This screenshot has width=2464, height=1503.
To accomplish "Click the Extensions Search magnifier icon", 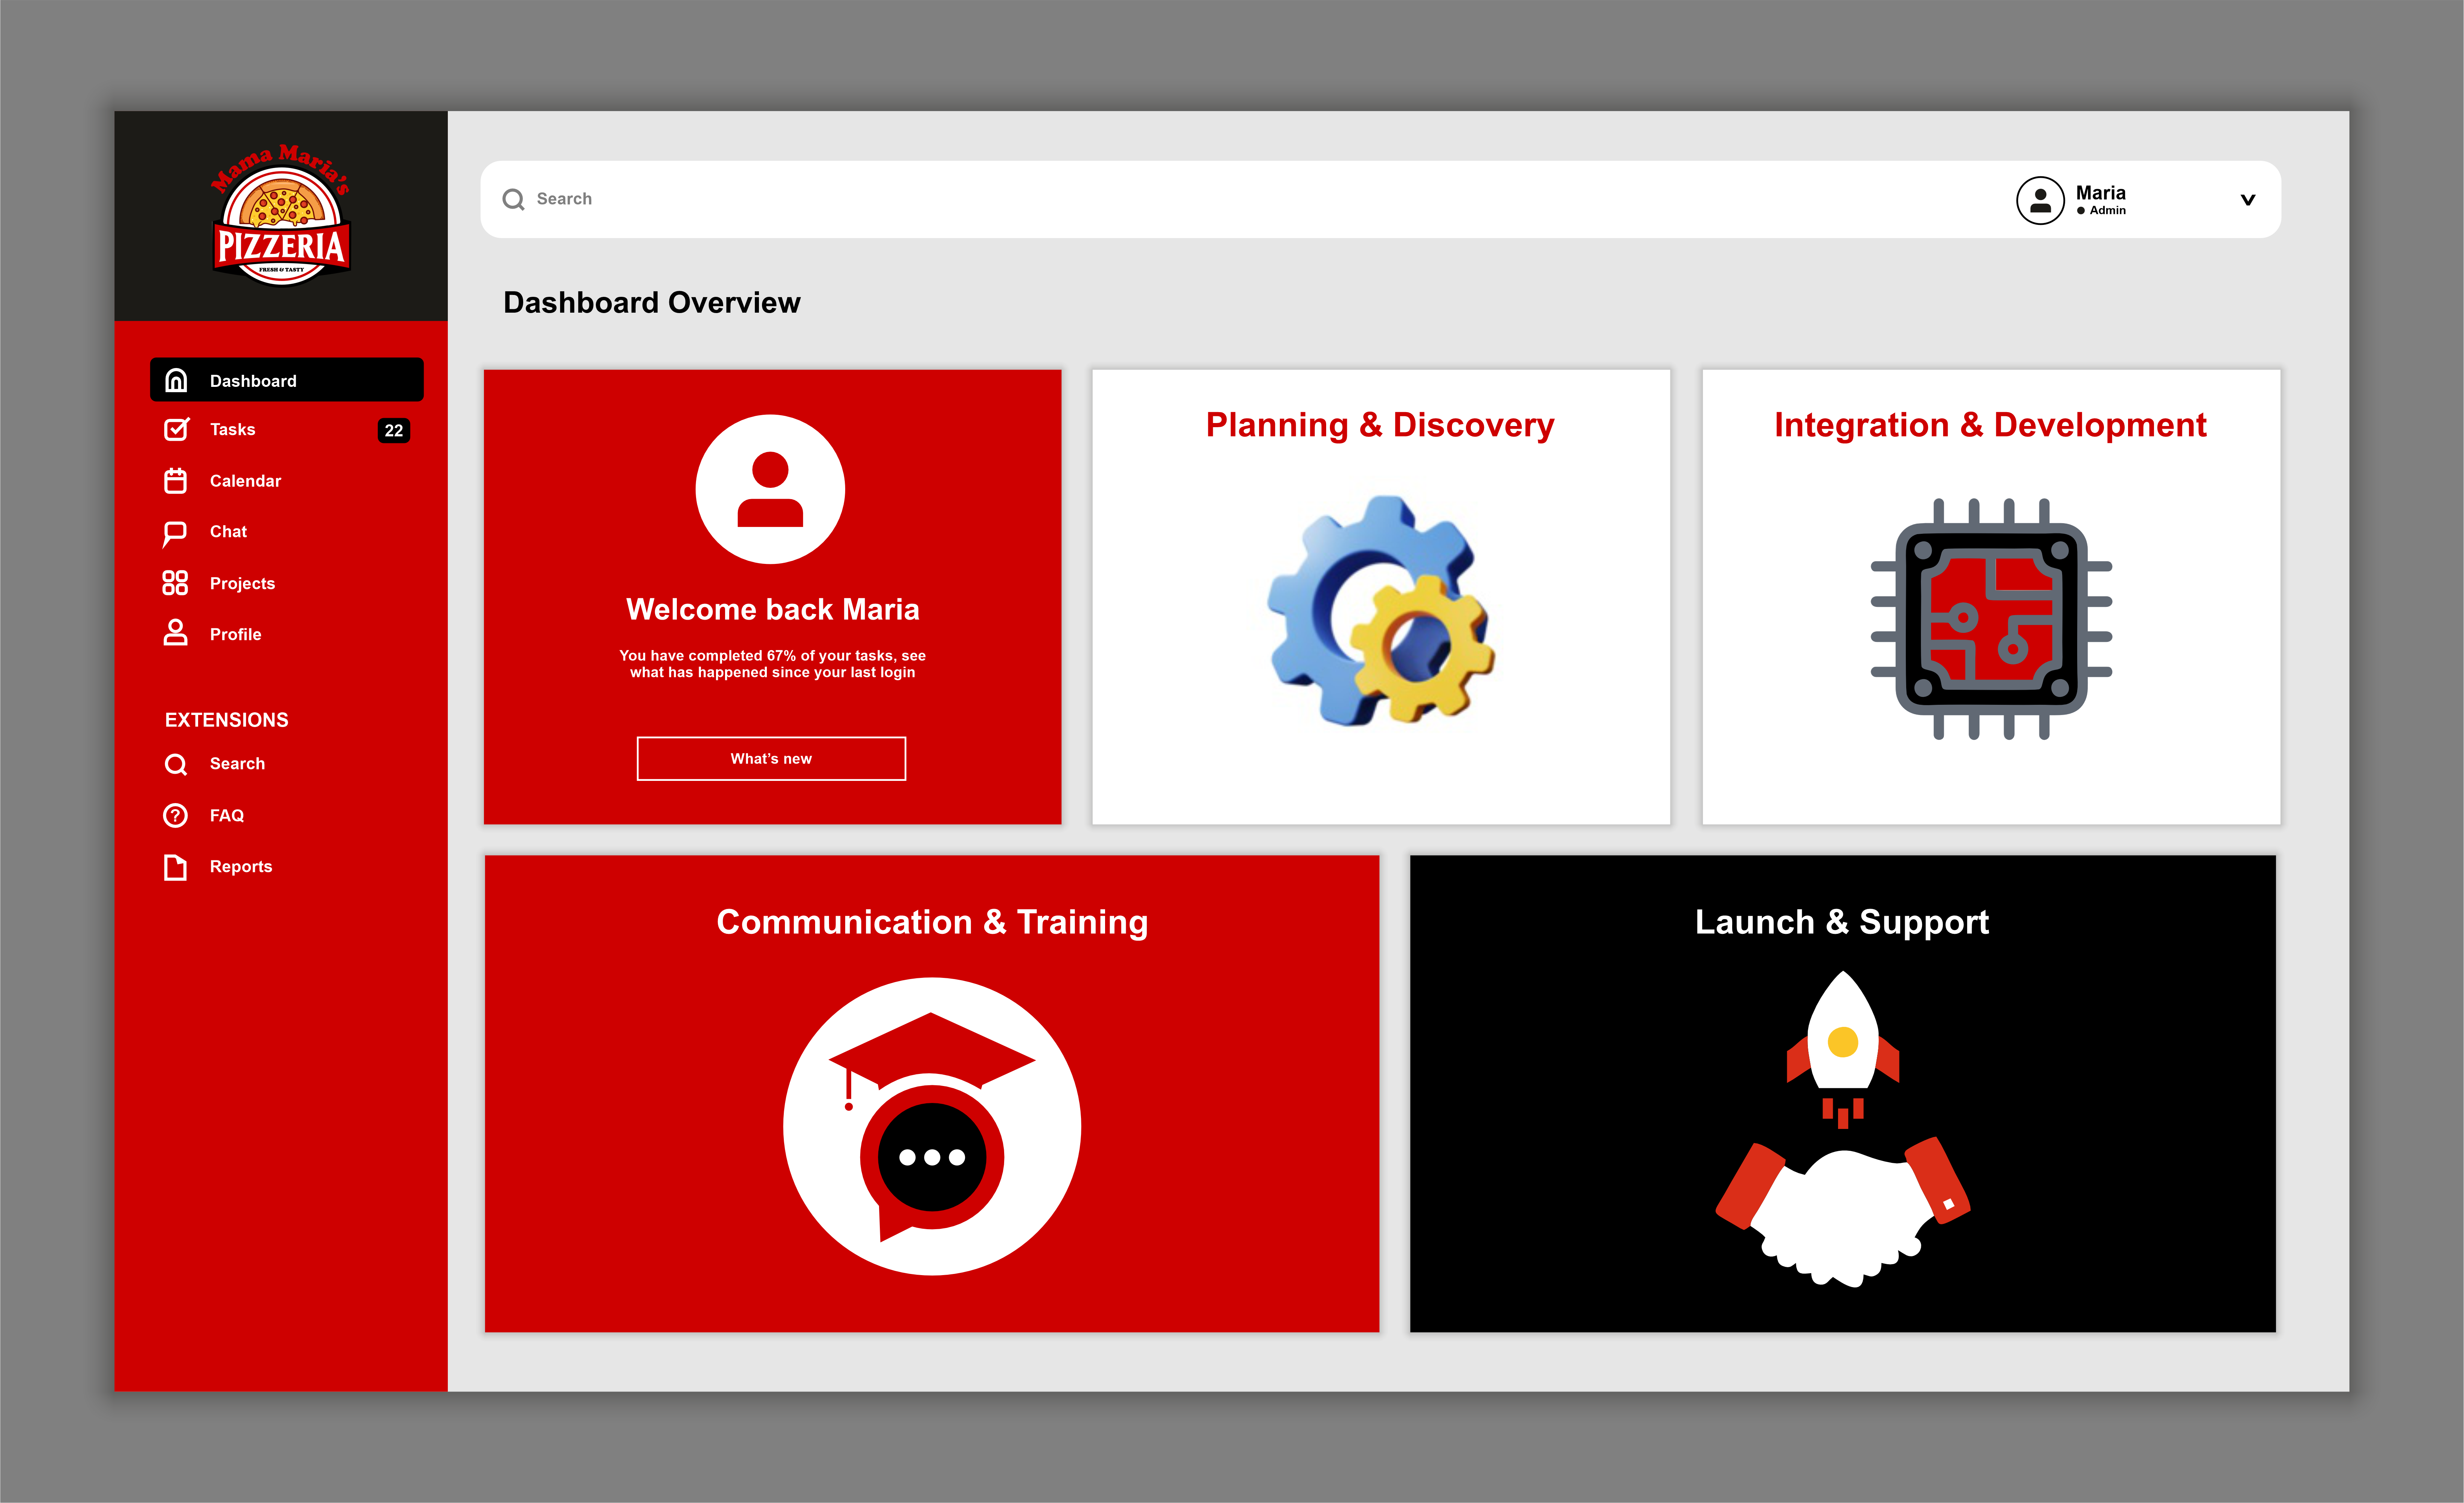I will pos(176,765).
